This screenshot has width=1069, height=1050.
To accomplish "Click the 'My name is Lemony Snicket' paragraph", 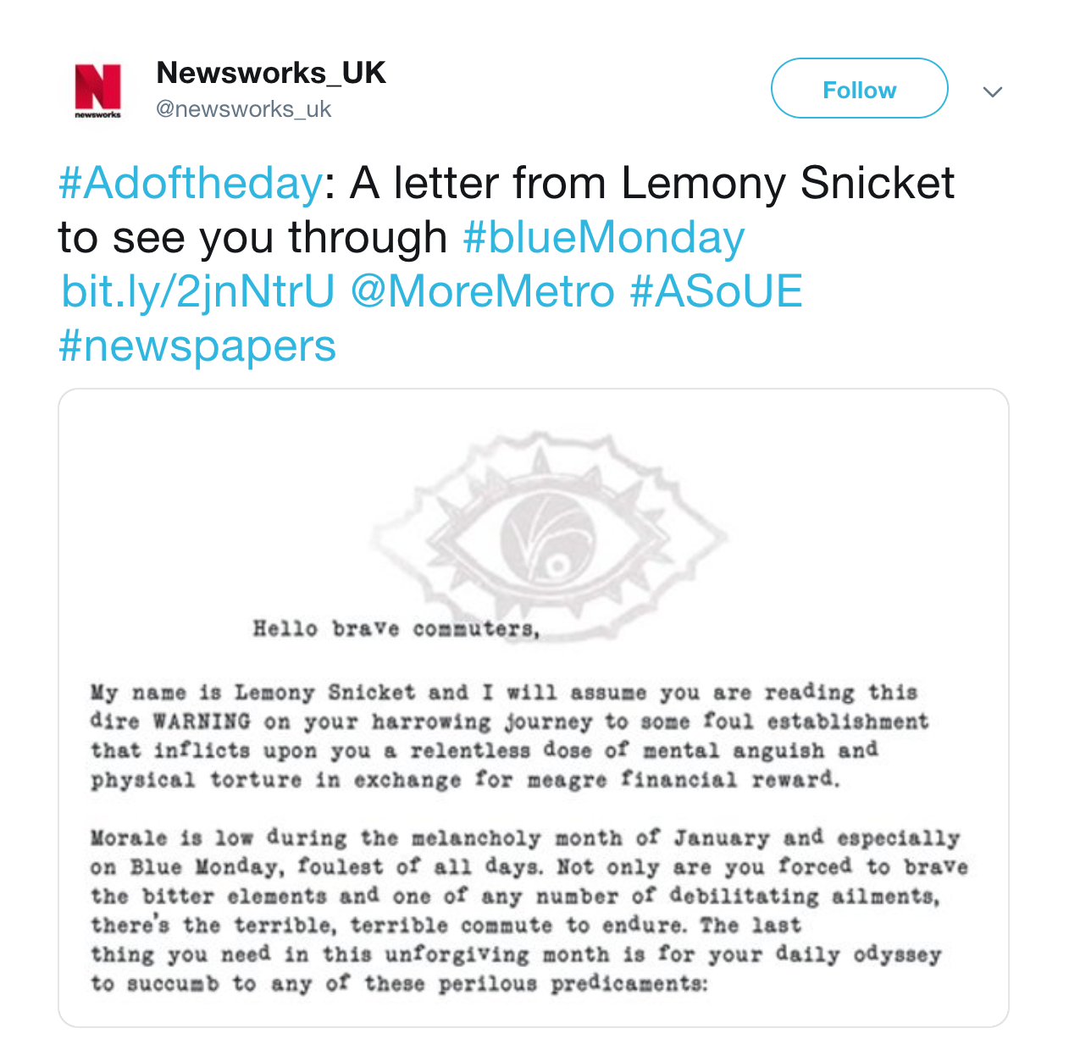I will [509, 736].
